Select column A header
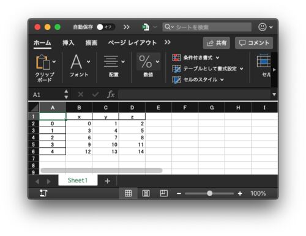The height and width of the screenshot is (236, 306). [53, 108]
